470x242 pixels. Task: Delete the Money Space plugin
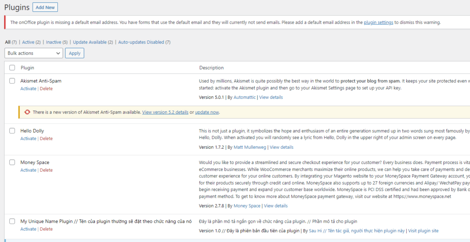click(46, 170)
